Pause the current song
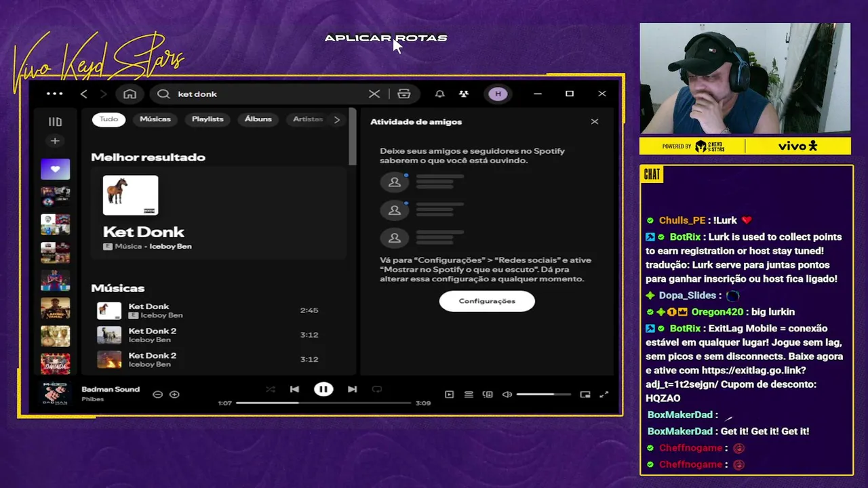Viewport: 868px width, 488px height. tap(323, 389)
